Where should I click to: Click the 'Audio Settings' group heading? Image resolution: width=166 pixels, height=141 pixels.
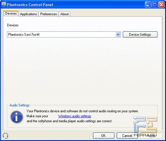tap(20, 105)
